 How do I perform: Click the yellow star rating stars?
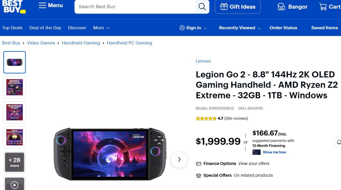[206, 118]
